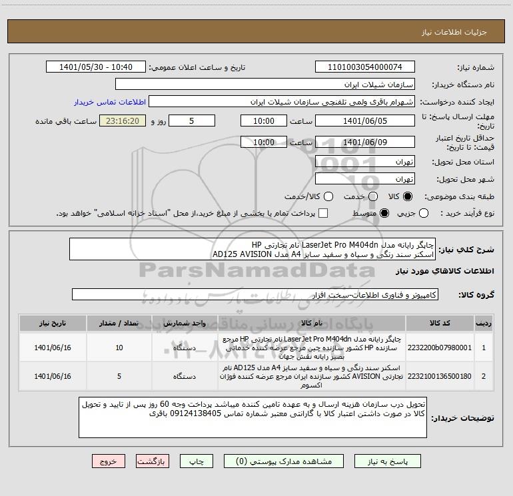This screenshot has width=513, height=496.
Task: Click the 'واحد شمارش' column header
Action: [x=185, y=323]
